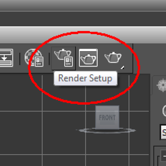This screenshot has width=166, height=166.
Task: Click the separator before the Render Setup icon
Action: [49, 59]
